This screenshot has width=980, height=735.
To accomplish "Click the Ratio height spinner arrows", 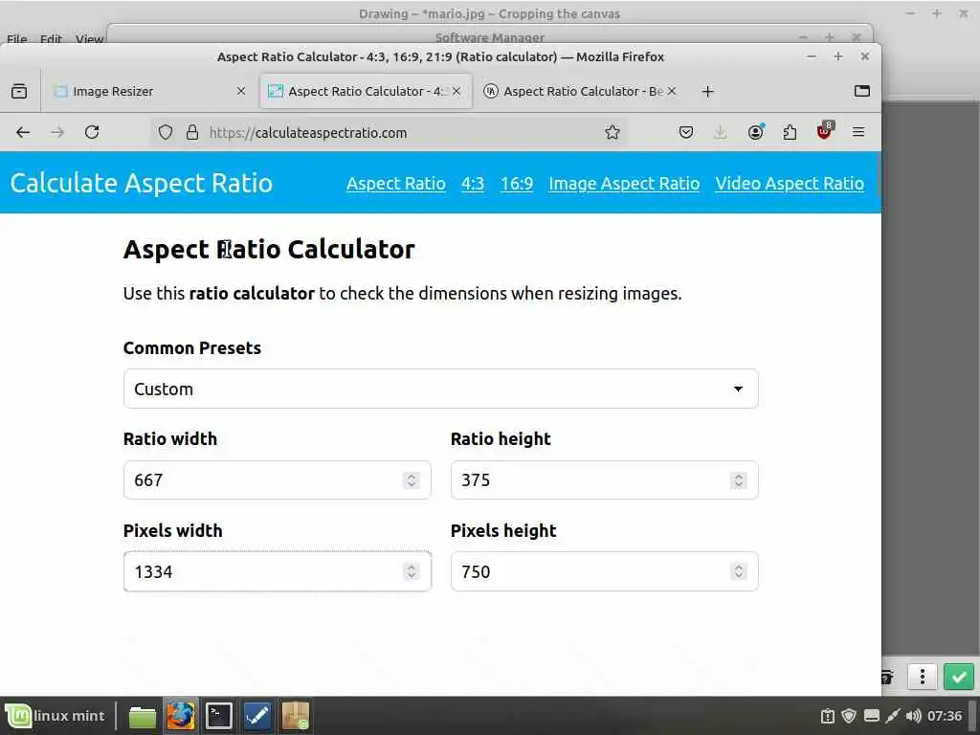I will click(739, 480).
